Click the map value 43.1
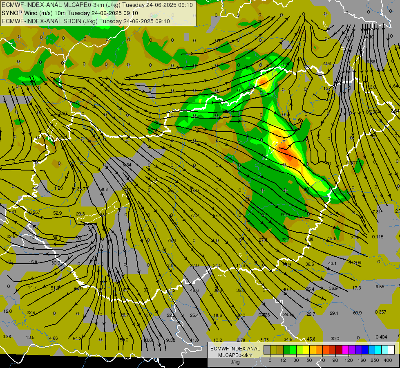400x368 pixels. (333, 263)
